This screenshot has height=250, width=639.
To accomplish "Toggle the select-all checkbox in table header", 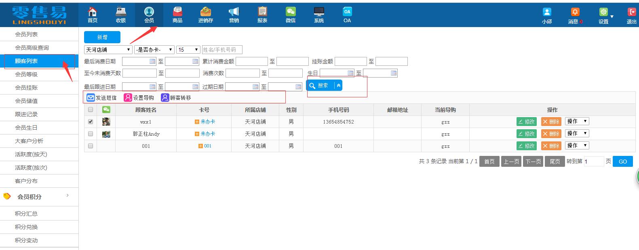I will (x=91, y=109).
